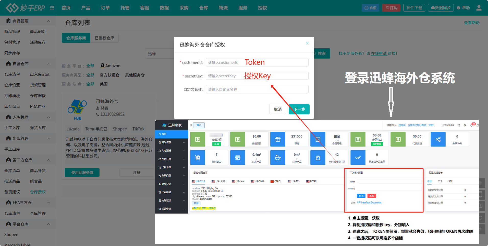Open 手工出库 in the sidebar

click(x=12, y=149)
